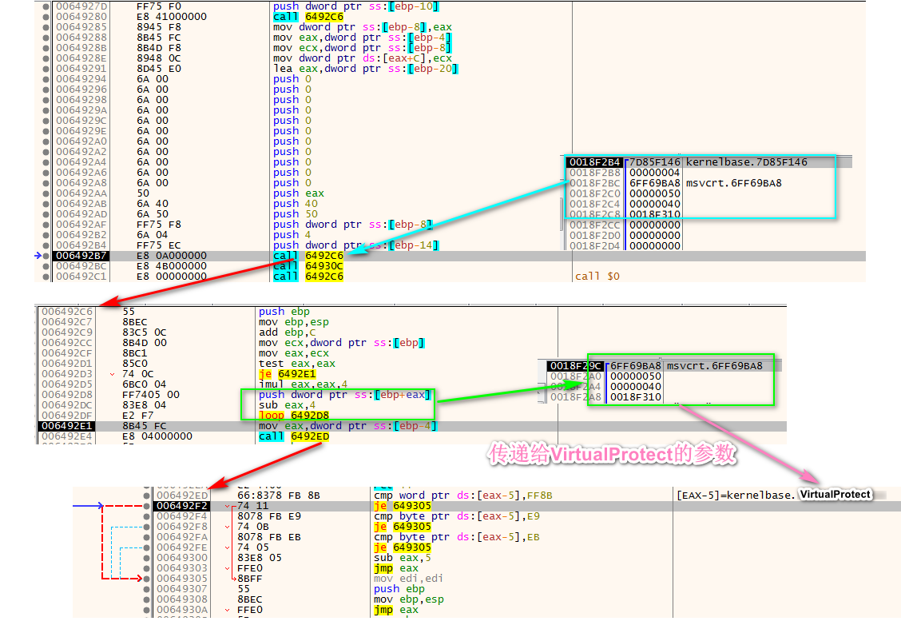The height and width of the screenshot is (625, 901).
Task: Toggle breakpoint dot at address 006492ED
Action: [x=146, y=496]
